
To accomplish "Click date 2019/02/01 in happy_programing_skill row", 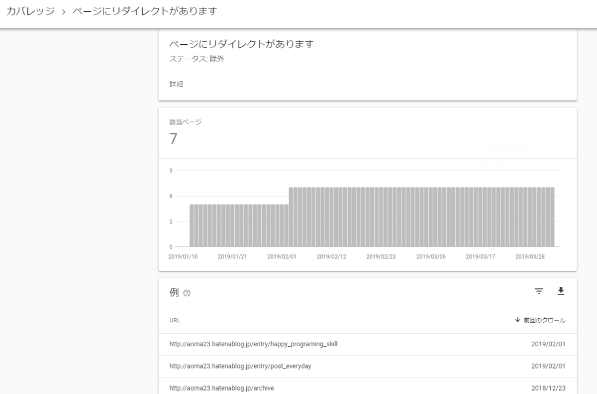I will (548, 344).
